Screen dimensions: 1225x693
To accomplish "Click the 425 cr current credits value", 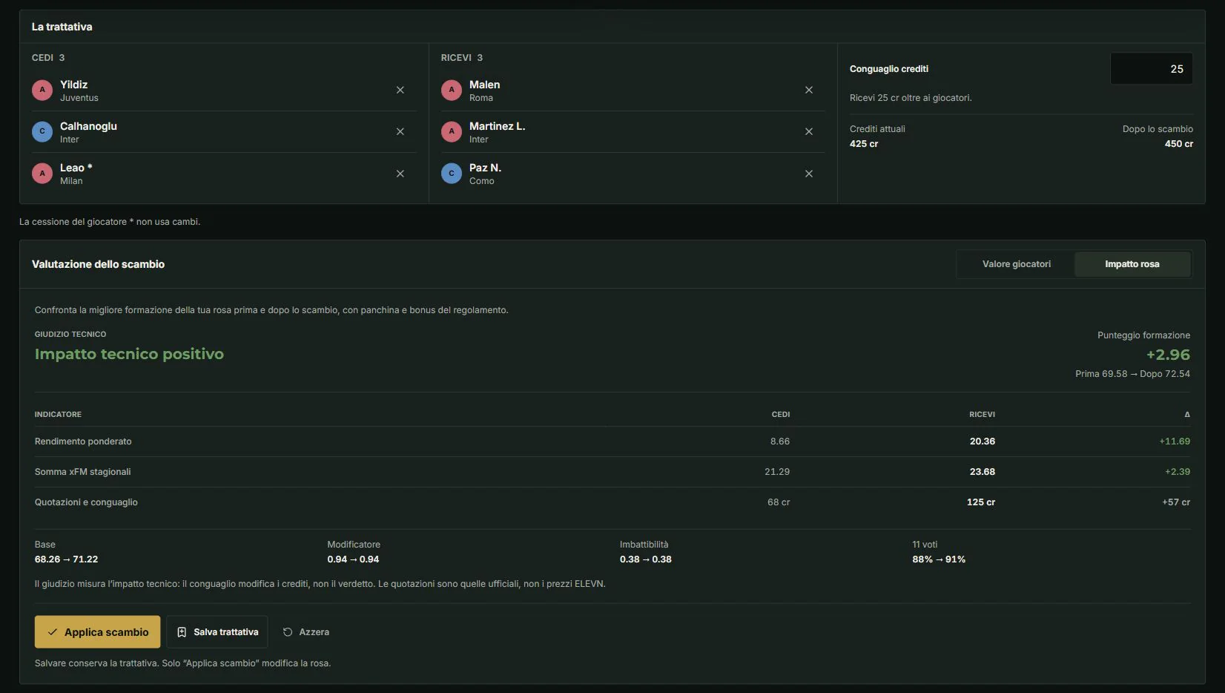I will tap(864, 144).
